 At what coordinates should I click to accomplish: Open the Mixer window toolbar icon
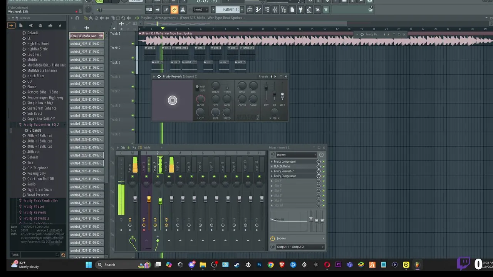pyautogui.click(x=275, y=10)
